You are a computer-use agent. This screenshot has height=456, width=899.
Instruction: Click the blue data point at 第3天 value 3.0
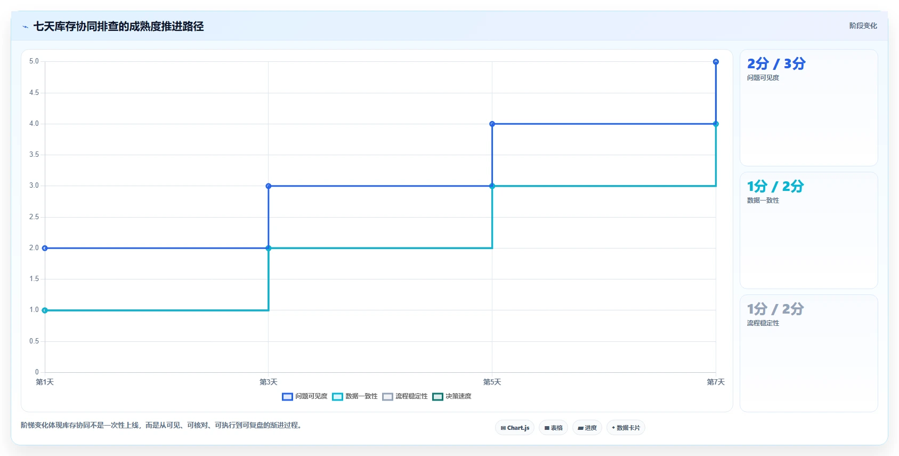click(x=269, y=186)
